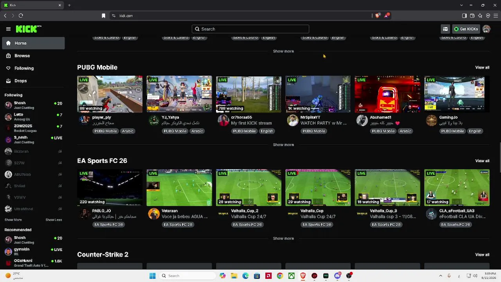The height and width of the screenshot is (282, 501).
Task: Open the Kick hamburger sidebar menu
Action: 8,29
